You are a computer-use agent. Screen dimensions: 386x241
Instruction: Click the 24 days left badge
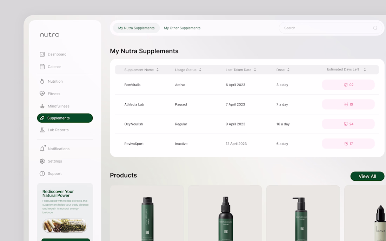[x=348, y=124]
